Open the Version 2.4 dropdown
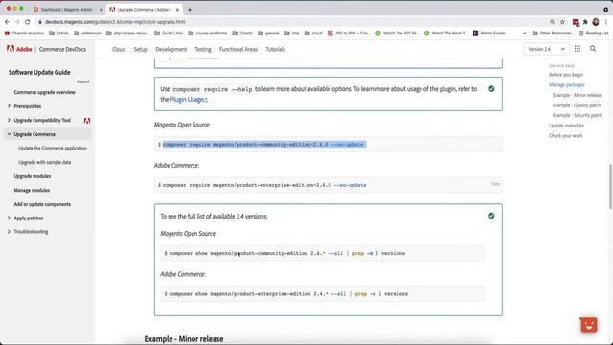This screenshot has width=613, height=345. tap(546, 49)
